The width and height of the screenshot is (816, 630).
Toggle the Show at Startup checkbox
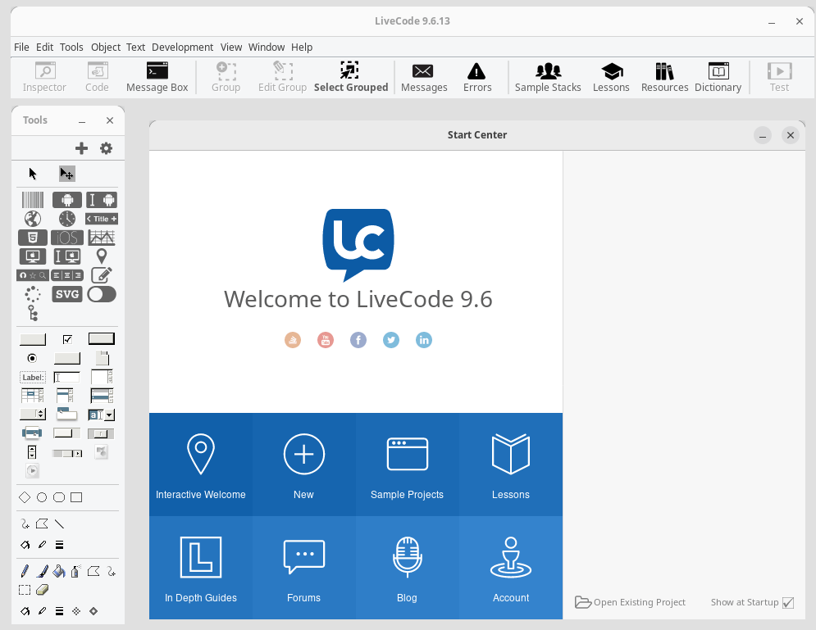[788, 603]
